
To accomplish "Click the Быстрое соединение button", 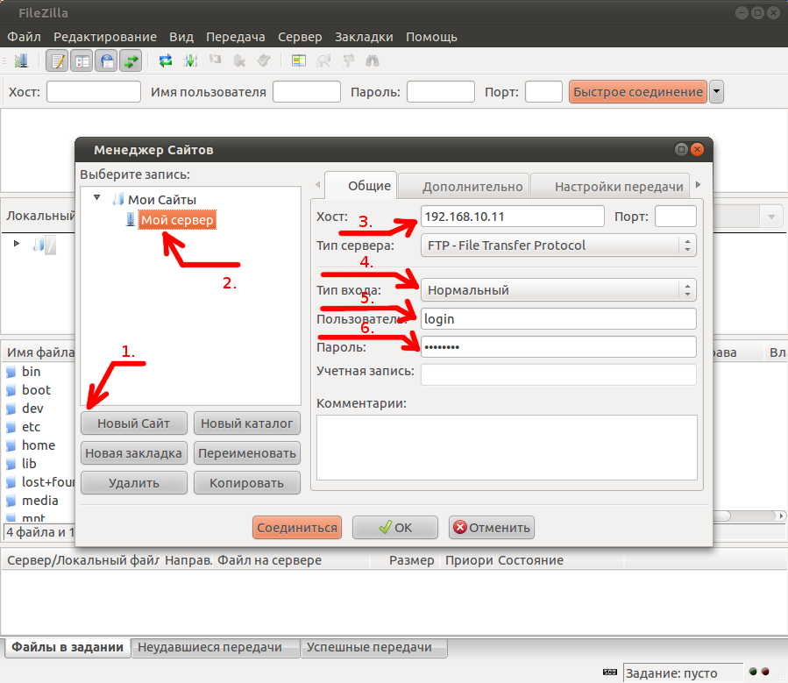I will tap(638, 92).
